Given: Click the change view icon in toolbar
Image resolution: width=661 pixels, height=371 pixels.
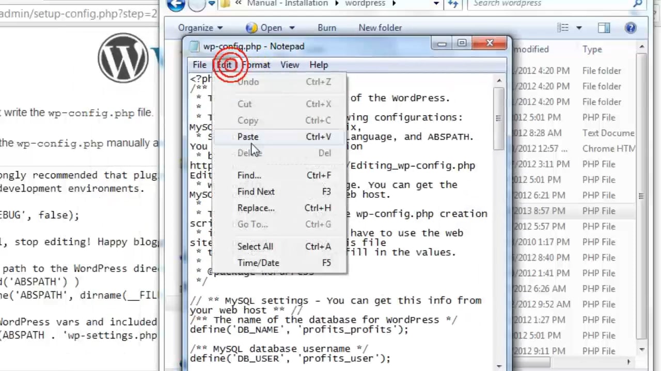Looking at the screenshot, I should 563,28.
